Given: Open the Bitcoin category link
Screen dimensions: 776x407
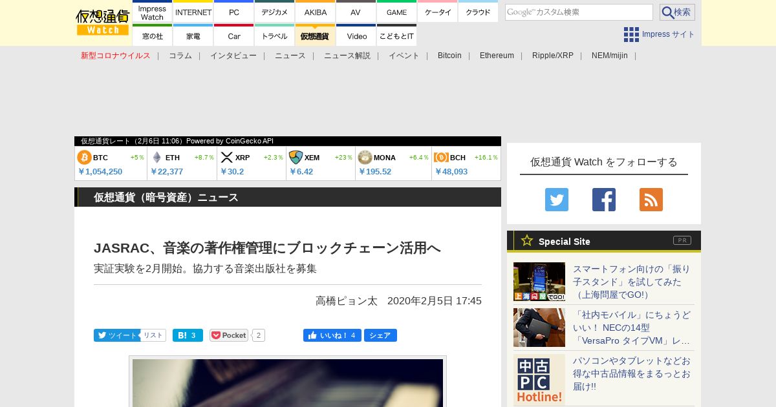Looking at the screenshot, I should pyautogui.click(x=449, y=56).
